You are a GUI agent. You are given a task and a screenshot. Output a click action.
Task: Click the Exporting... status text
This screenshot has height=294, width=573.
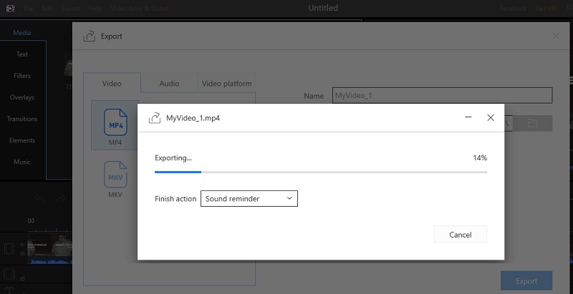pos(173,158)
